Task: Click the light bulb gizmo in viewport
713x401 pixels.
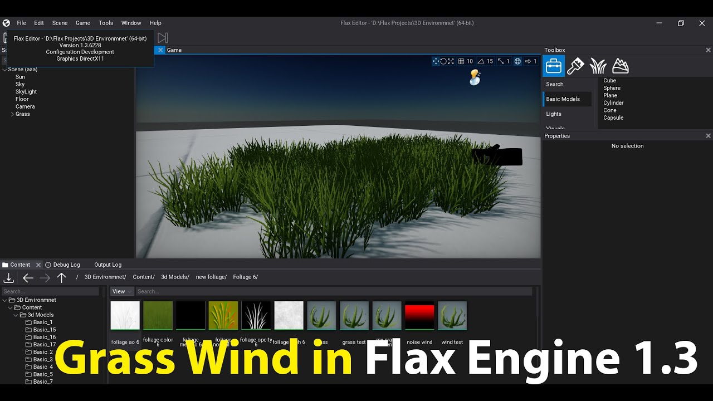Action: (475, 77)
